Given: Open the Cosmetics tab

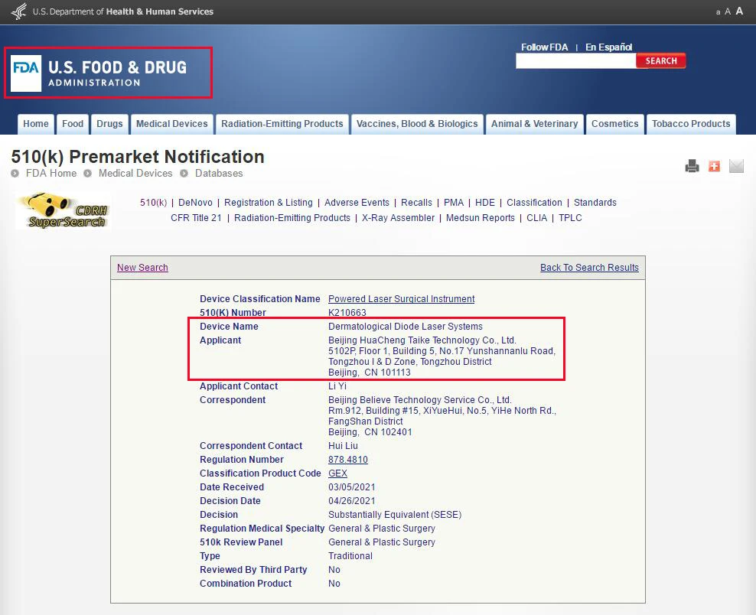Looking at the screenshot, I should (614, 124).
